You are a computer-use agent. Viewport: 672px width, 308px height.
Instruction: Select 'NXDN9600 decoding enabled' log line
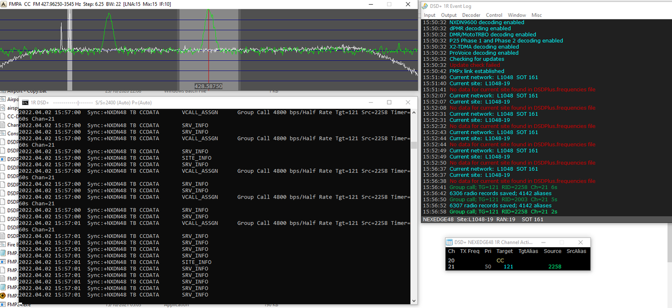pos(487,23)
